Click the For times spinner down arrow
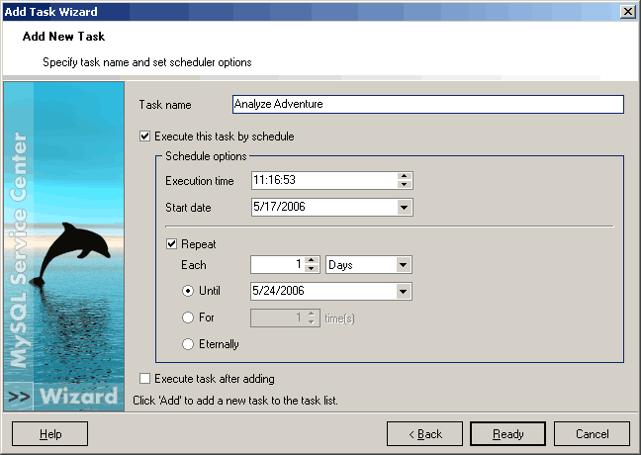 [x=312, y=322]
